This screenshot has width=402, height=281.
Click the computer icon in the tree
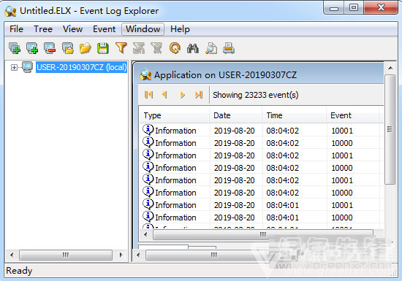click(28, 67)
